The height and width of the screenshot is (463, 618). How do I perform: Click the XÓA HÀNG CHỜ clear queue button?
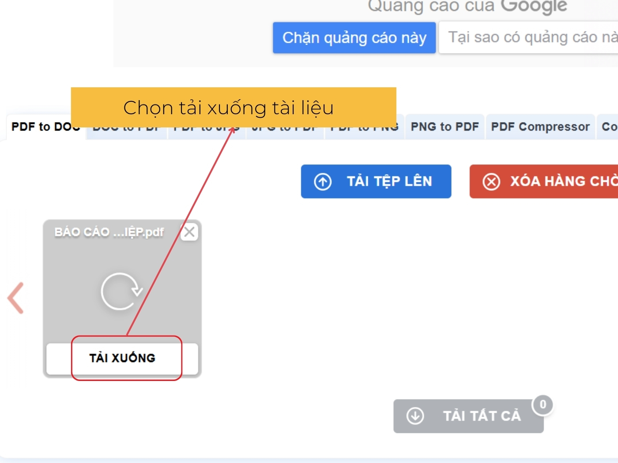point(544,181)
